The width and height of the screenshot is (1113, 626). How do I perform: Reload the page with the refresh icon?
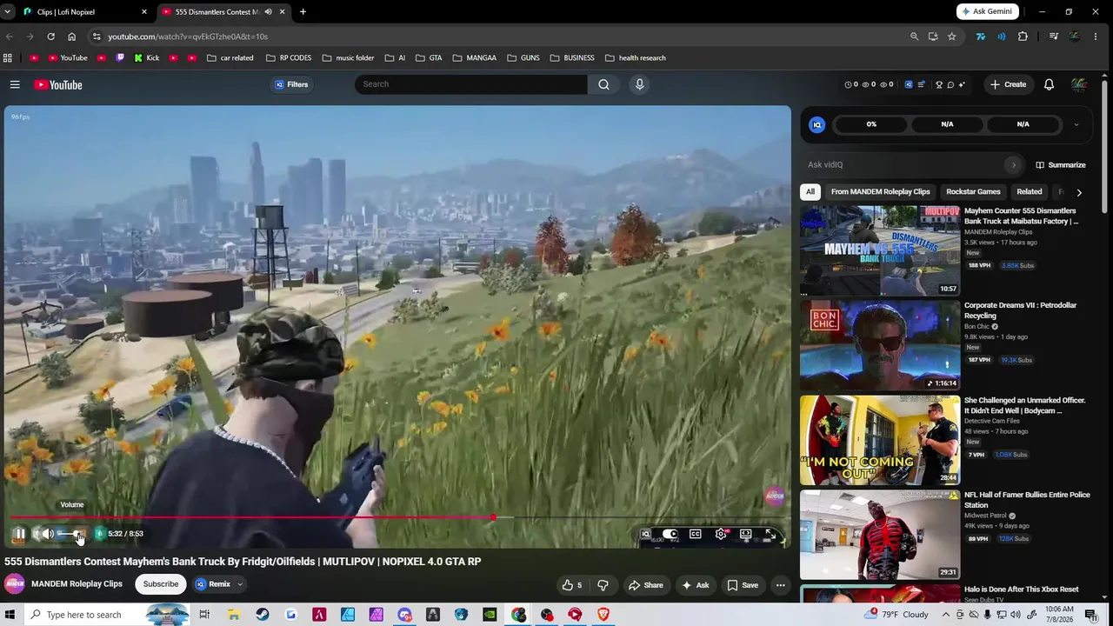click(x=50, y=37)
